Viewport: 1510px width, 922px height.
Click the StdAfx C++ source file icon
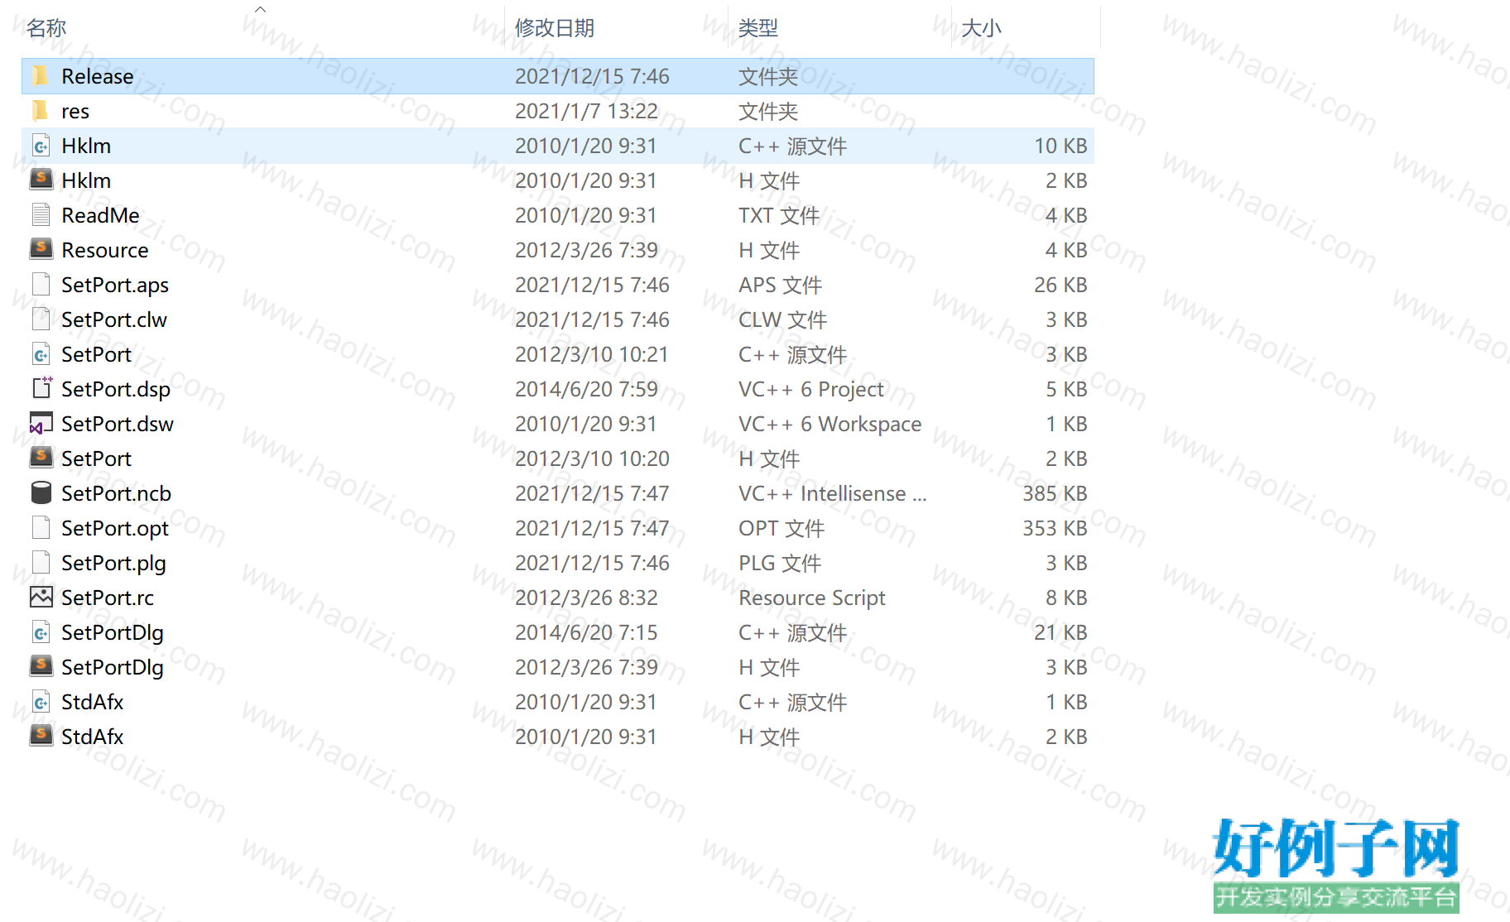[41, 702]
